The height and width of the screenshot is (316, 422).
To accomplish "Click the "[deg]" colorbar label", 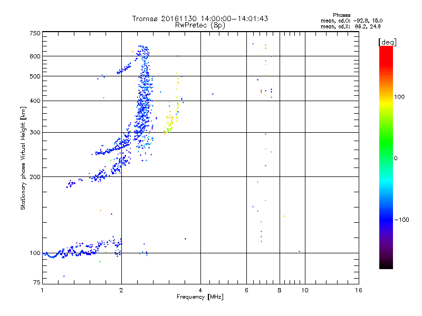I will [x=387, y=42].
